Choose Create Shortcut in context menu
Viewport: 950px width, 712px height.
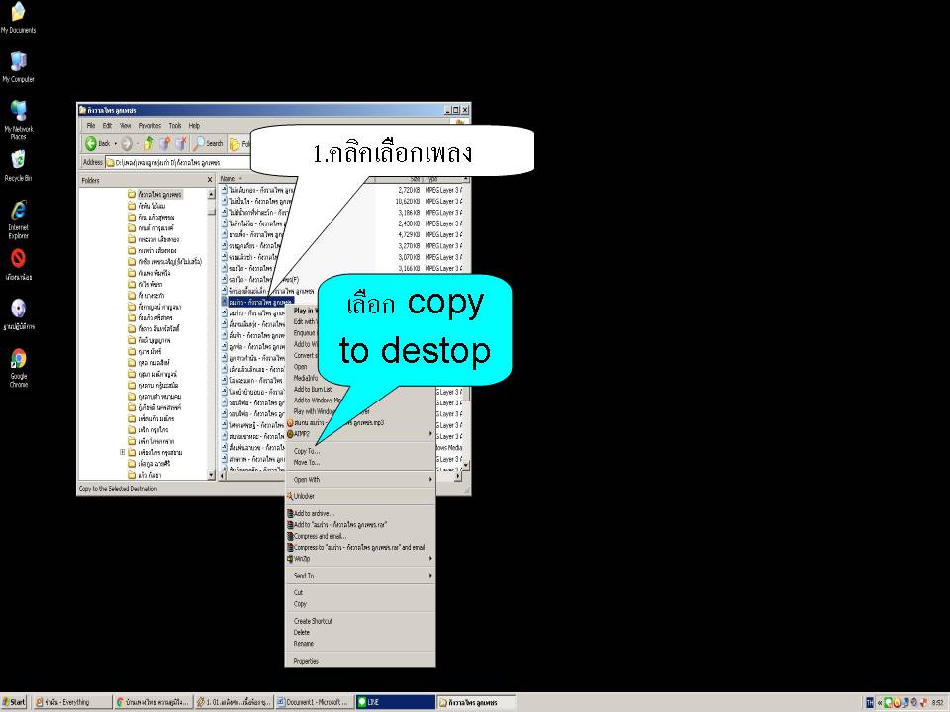pyautogui.click(x=360, y=621)
